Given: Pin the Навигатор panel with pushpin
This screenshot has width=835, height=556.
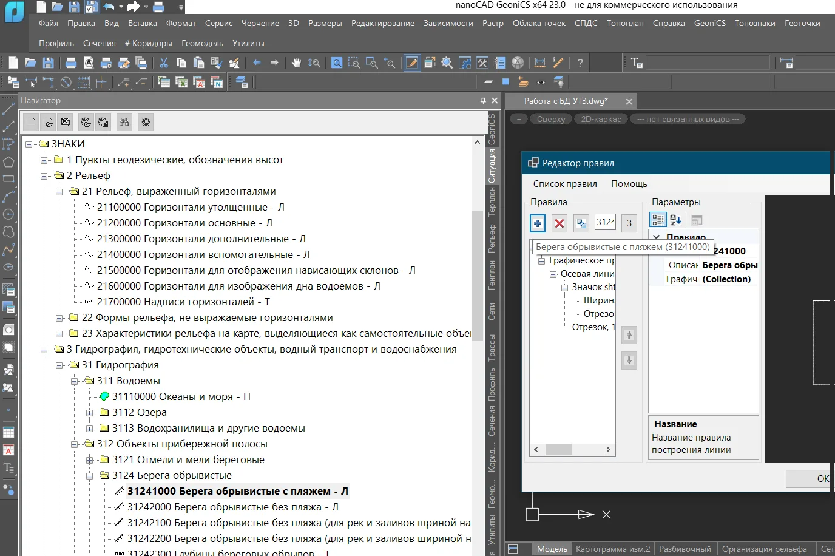Looking at the screenshot, I should click(483, 101).
